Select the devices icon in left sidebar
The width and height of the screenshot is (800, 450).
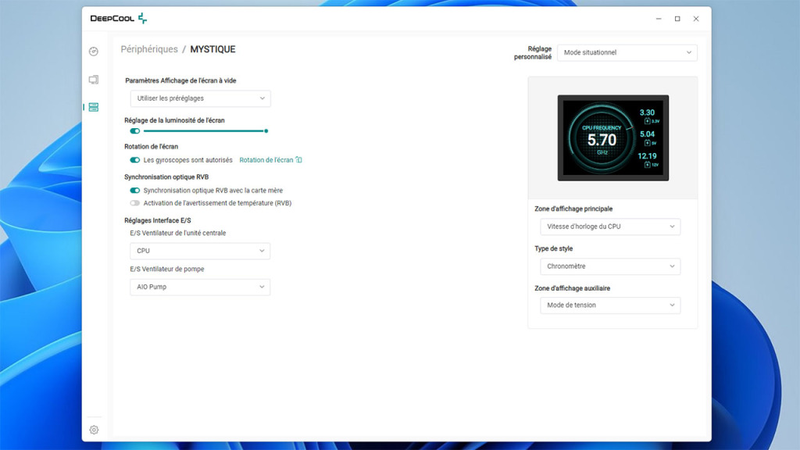click(94, 107)
